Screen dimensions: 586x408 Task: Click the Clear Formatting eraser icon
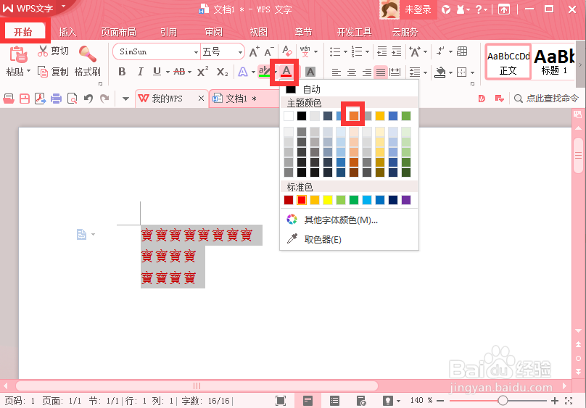(x=287, y=51)
